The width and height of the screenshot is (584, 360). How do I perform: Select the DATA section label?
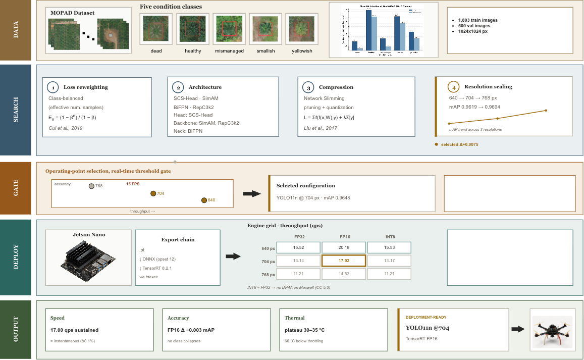(x=15, y=30)
